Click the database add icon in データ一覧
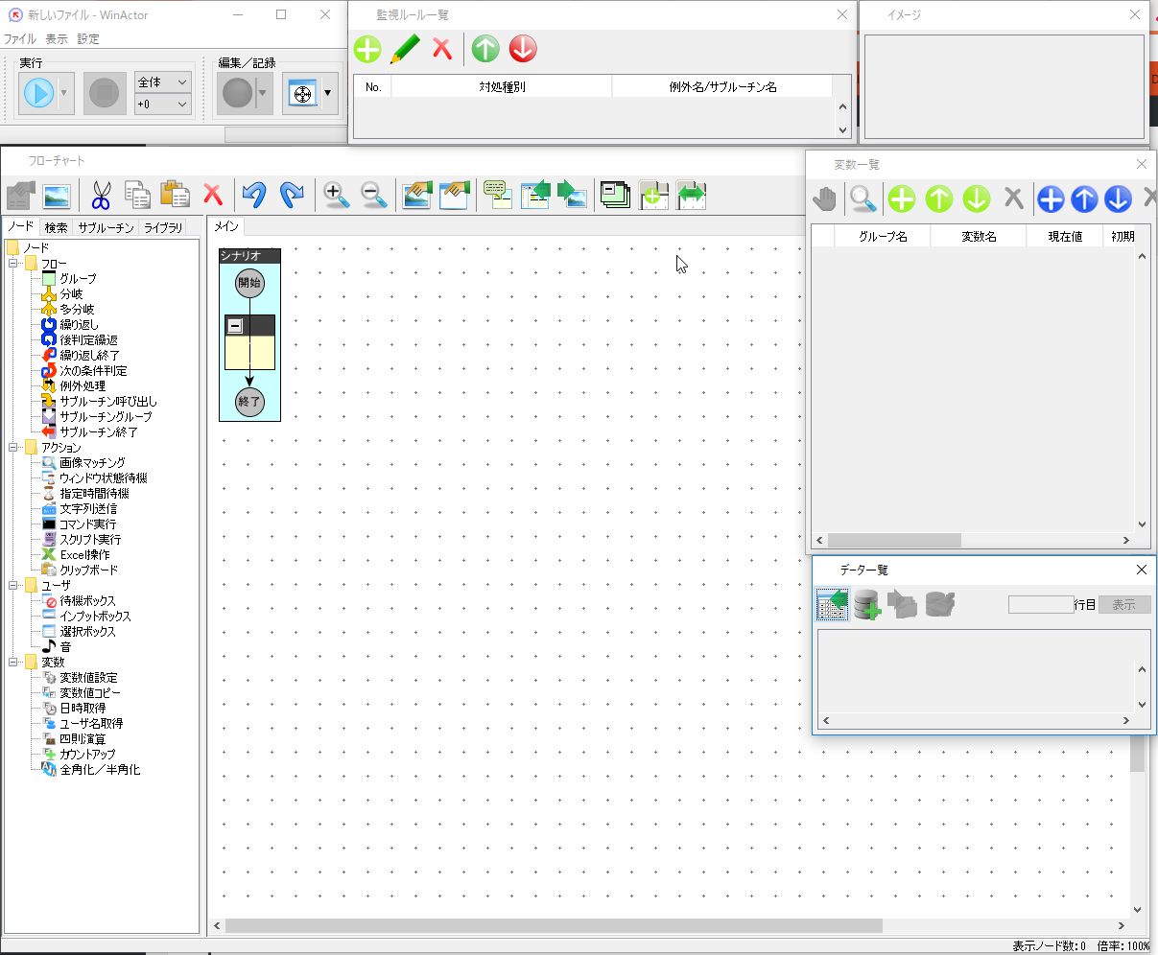Viewport: 1158px width, 955px height. 866,604
